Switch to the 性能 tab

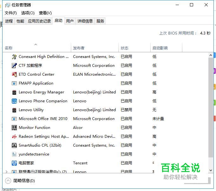20,21
